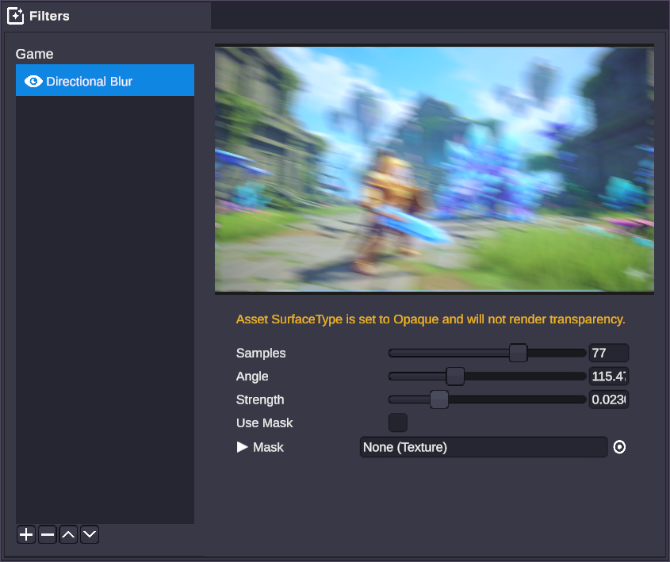Click the blurred game preview image
Viewport: 670px width, 562px height.
pos(435,169)
